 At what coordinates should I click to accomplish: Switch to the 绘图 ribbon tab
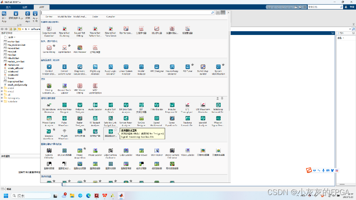25,7
